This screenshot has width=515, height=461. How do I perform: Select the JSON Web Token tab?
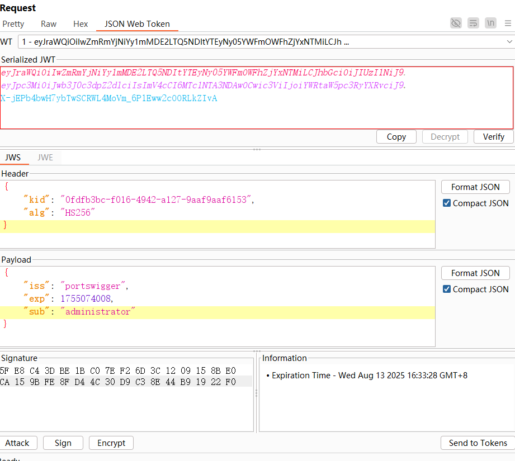138,24
